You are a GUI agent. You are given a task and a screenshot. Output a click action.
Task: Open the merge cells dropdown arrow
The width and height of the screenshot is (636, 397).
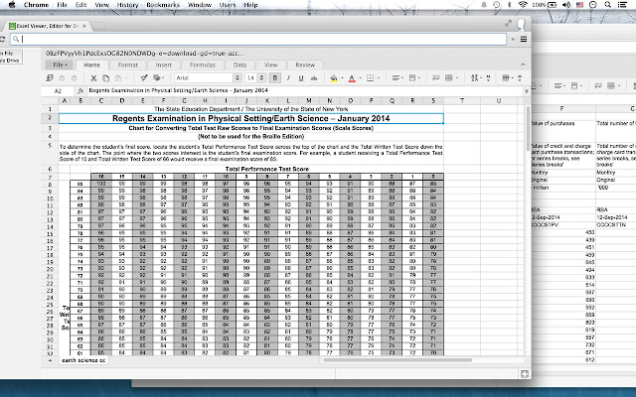457,77
